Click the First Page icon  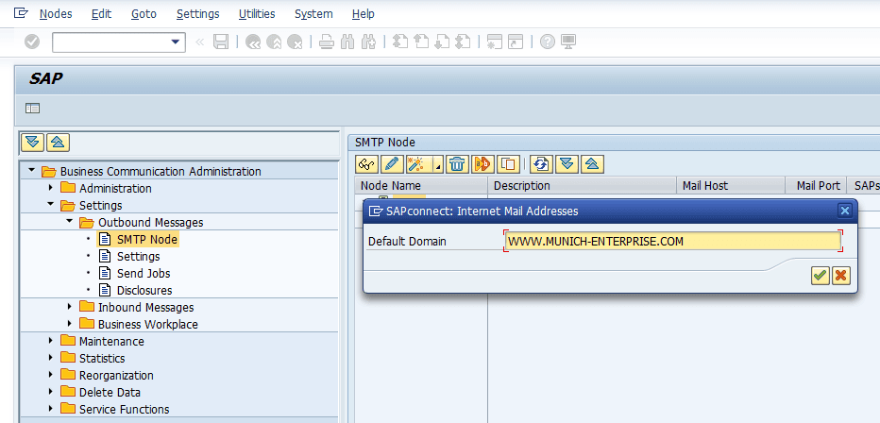click(x=399, y=42)
